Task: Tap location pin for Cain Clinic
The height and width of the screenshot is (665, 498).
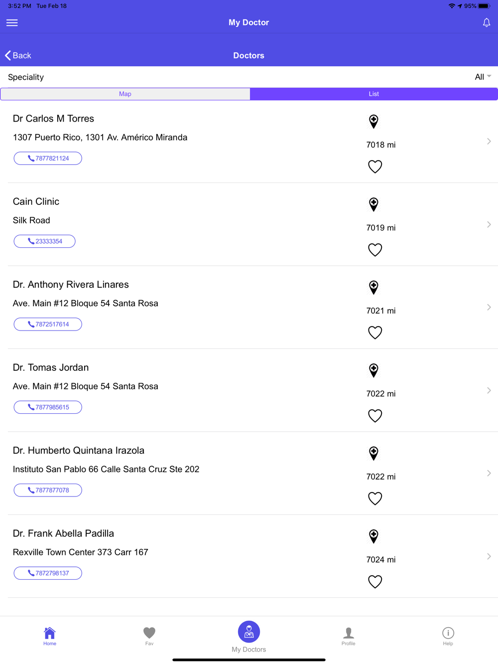Action: 373,204
